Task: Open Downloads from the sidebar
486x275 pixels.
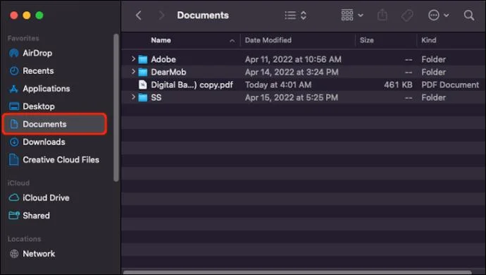Action: (37, 142)
